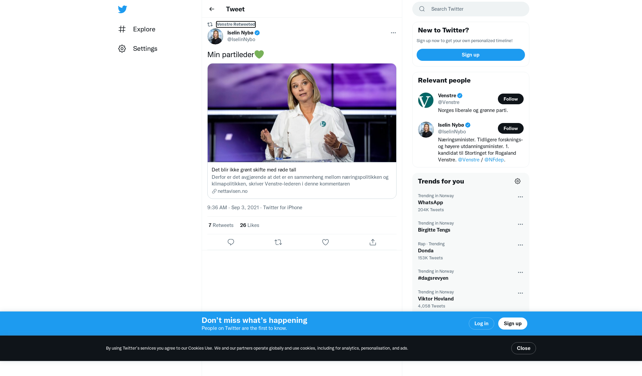Click Venstre profile logo in Relevant people
The width and height of the screenshot is (642, 376).
pyautogui.click(x=426, y=100)
